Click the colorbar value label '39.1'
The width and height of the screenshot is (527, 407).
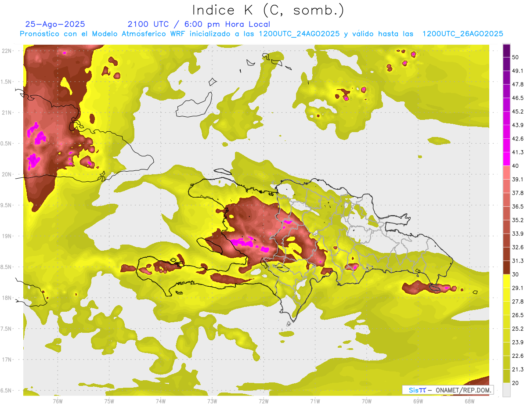point(518,179)
